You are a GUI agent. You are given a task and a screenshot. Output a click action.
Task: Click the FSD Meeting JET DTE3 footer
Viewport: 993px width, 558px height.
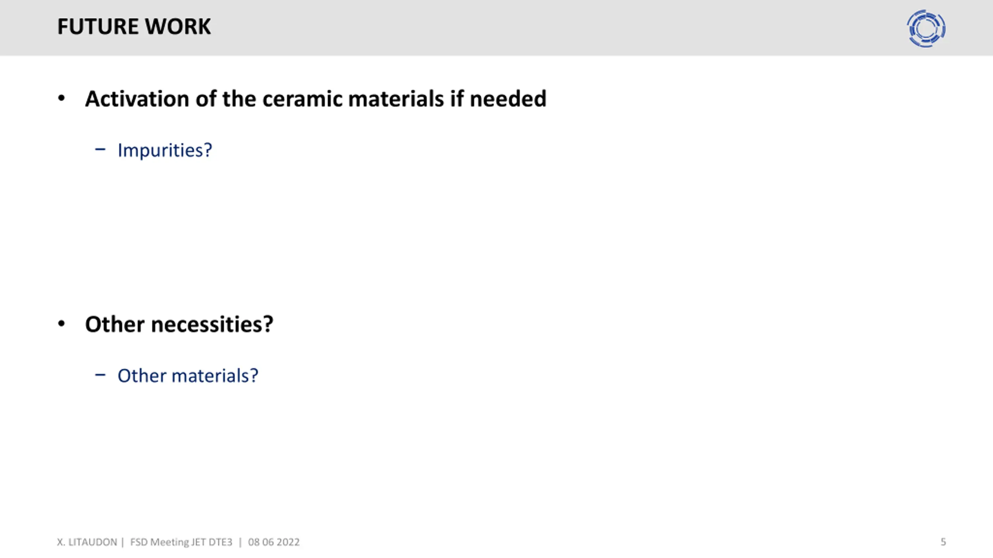[x=181, y=542]
